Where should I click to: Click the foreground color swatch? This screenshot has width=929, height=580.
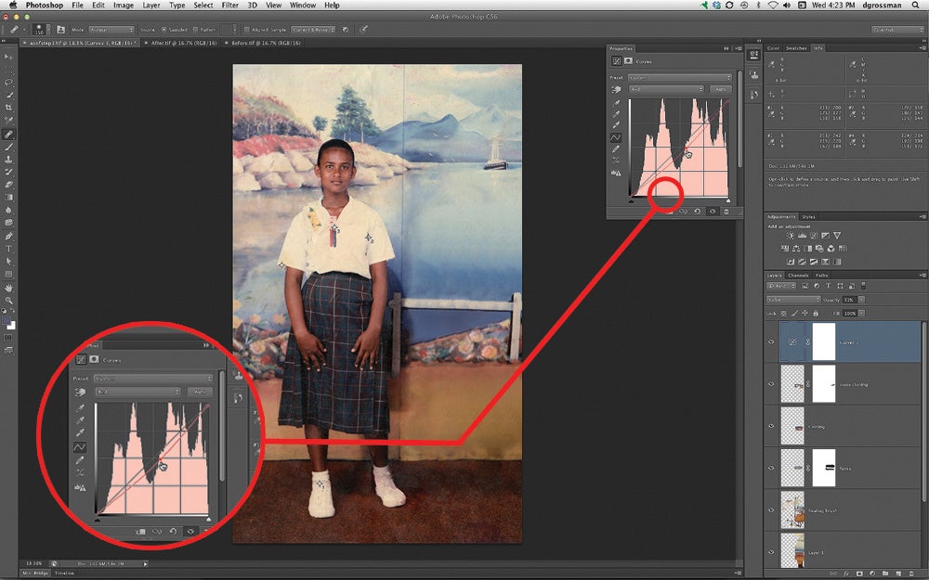[x=7, y=321]
